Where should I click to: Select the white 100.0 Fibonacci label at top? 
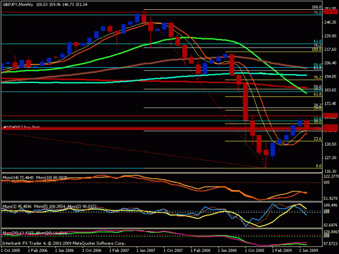pos(317,8)
